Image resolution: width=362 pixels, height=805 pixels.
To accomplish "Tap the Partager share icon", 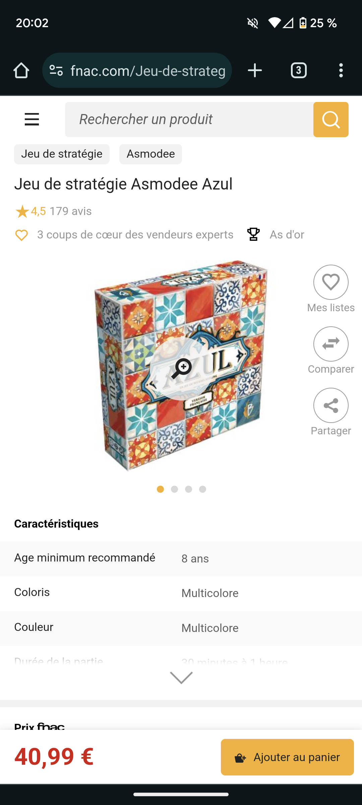I will tap(331, 405).
